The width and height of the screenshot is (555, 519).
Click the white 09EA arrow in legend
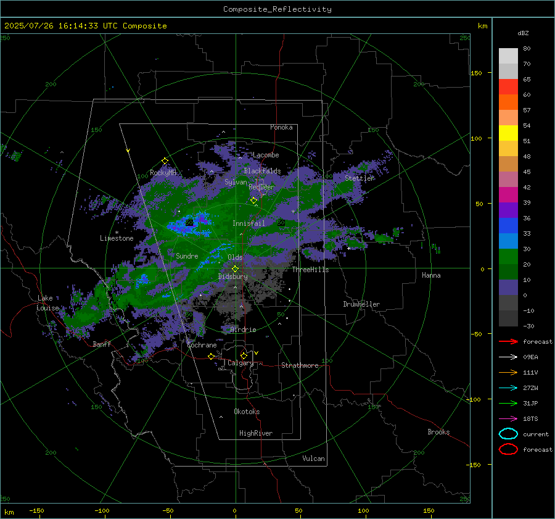[508, 357]
